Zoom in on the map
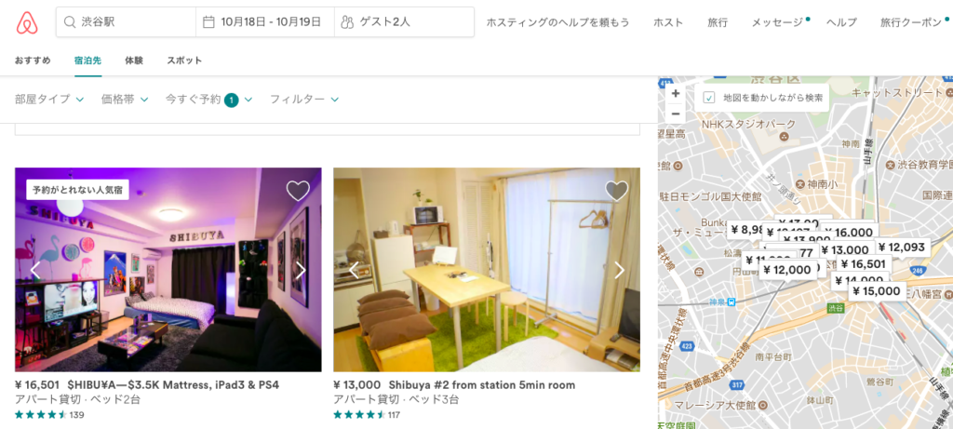This screenshot has width=953, height=429. (676, 93)
